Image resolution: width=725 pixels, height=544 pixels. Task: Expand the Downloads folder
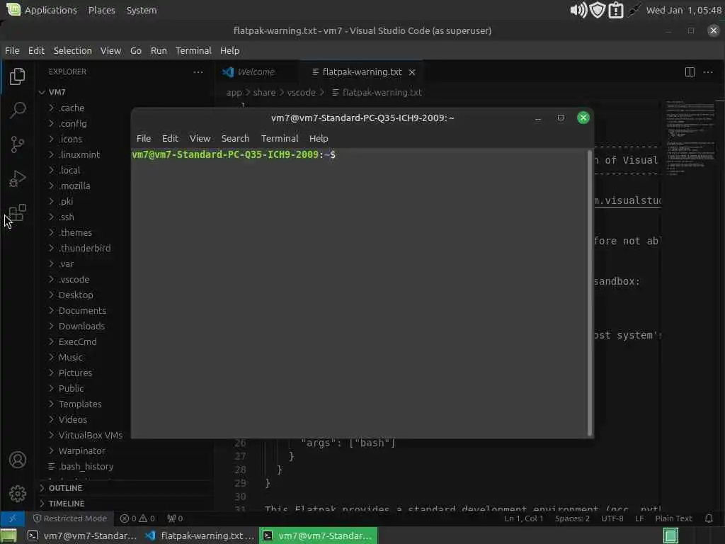pyautogui.click(x=81, y=326)
